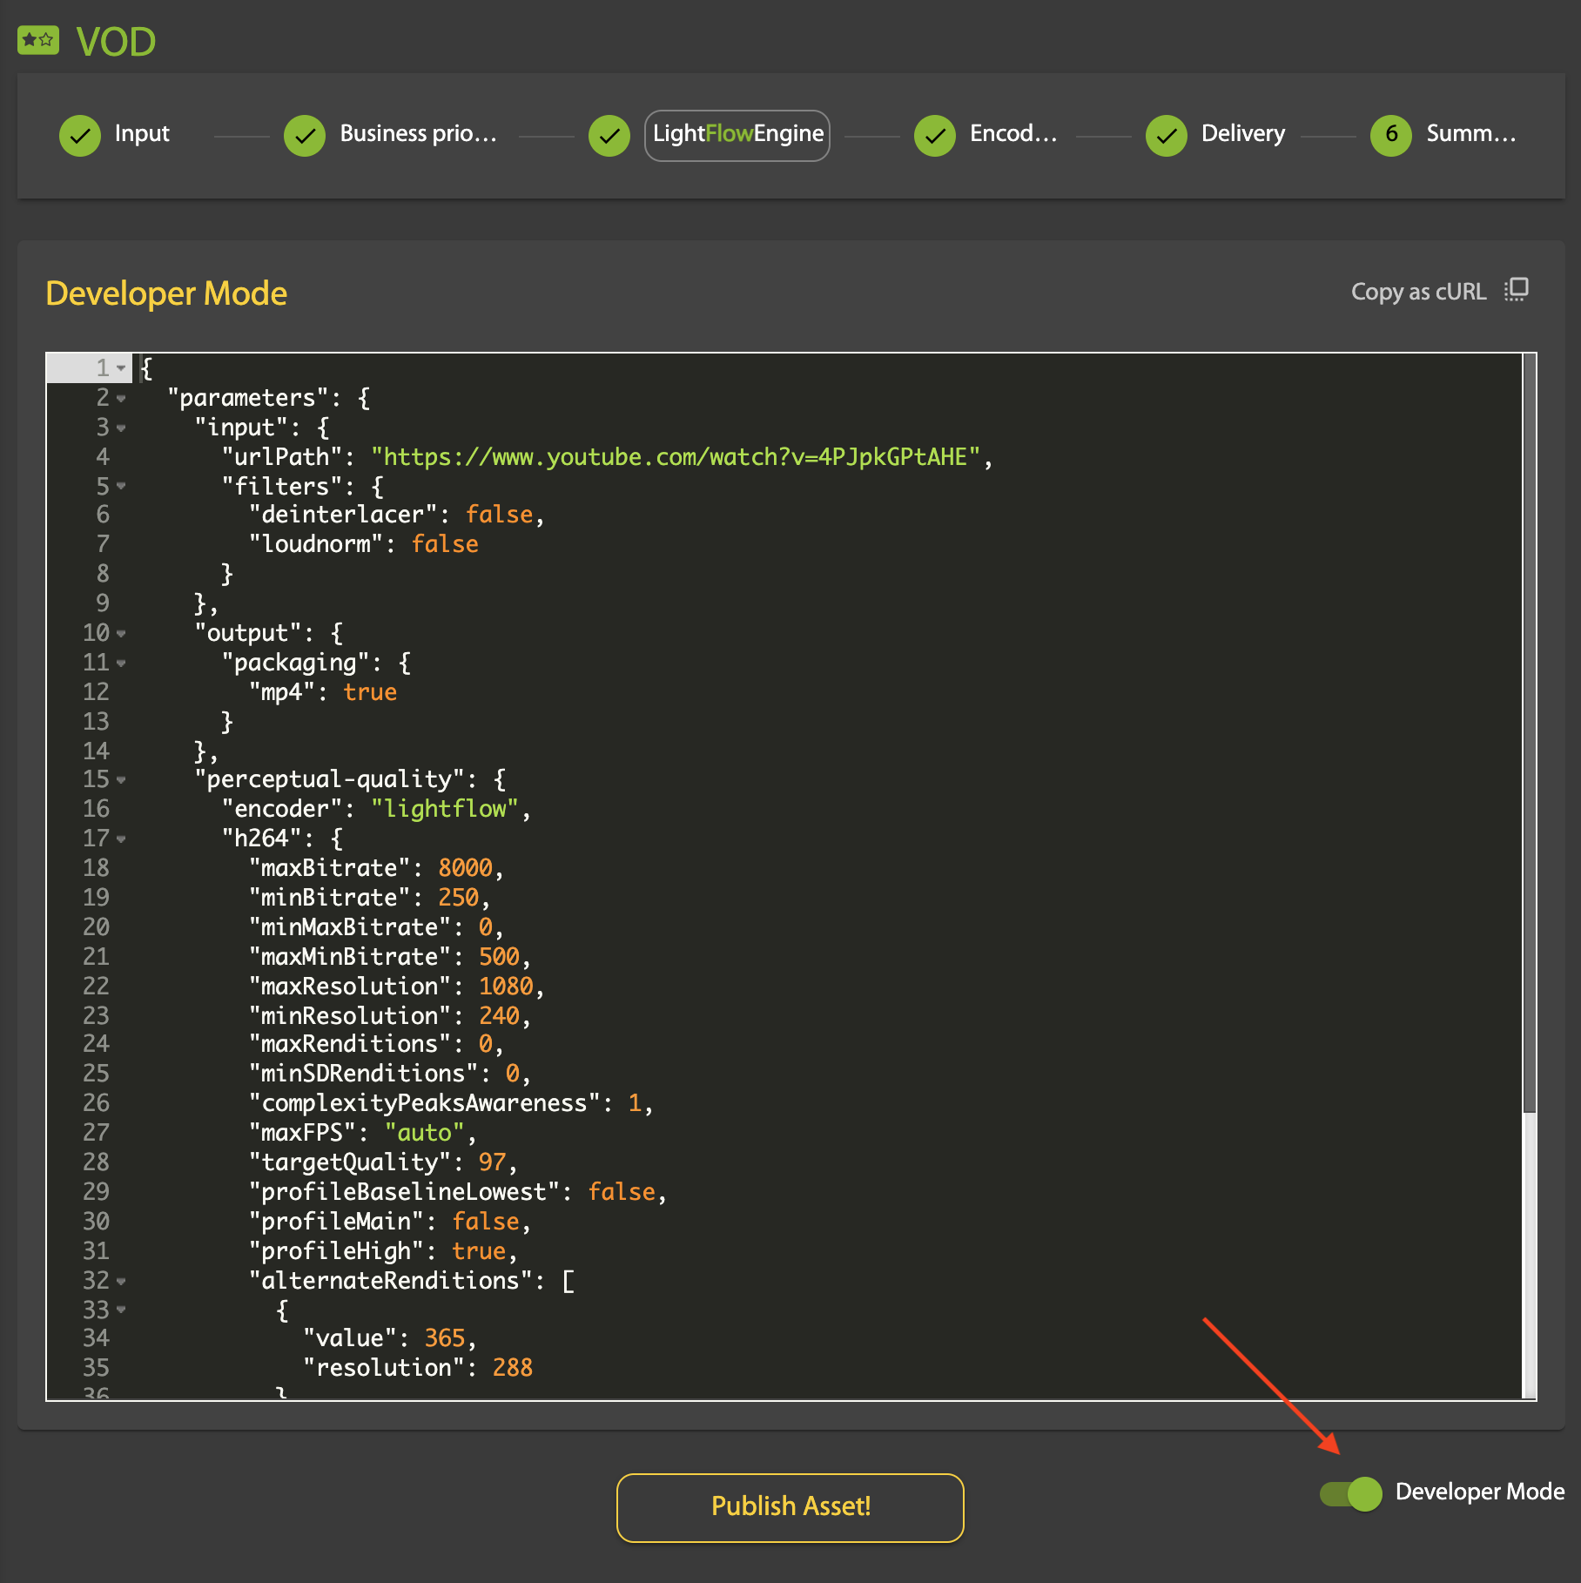The image size is (1581, 1583).
Task: Fold the "filters" block on line 5
Action: coord(121,486)
